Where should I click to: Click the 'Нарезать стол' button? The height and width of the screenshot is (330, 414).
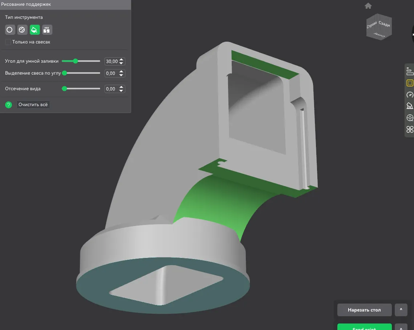click(364, 310)
